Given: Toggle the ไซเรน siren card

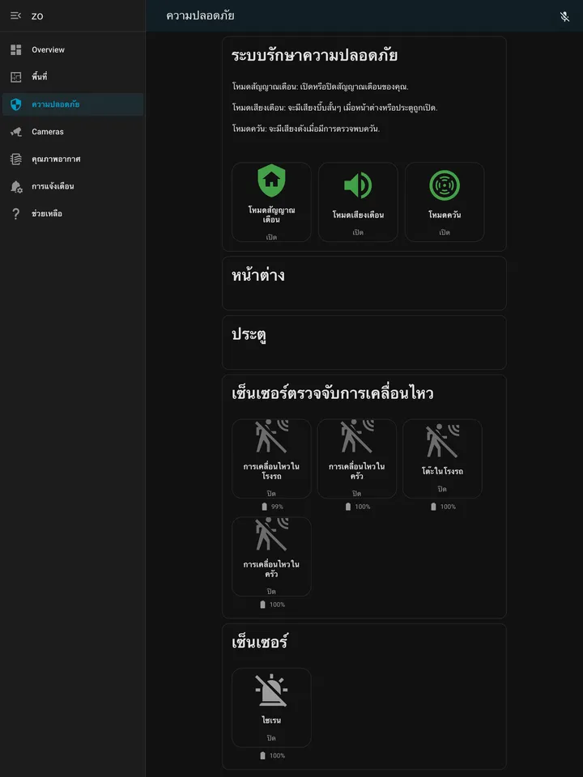Looking at the screenshot, I should tap(271, 707).
